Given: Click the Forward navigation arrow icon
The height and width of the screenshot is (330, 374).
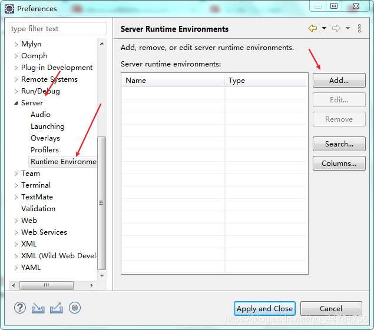Looking at the screenshot, I should tap(336, 28).
